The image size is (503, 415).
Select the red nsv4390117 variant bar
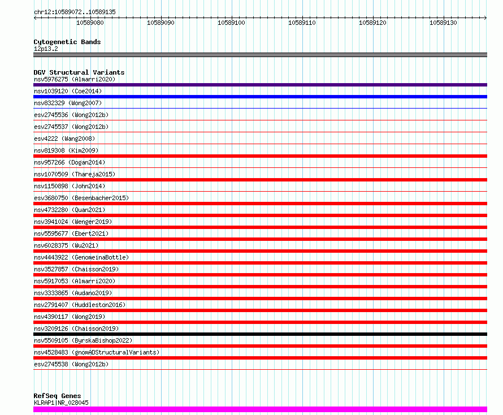pos(260,323)
